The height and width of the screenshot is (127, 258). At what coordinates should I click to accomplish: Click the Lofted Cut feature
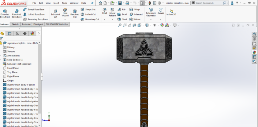(x=88, y=14)
